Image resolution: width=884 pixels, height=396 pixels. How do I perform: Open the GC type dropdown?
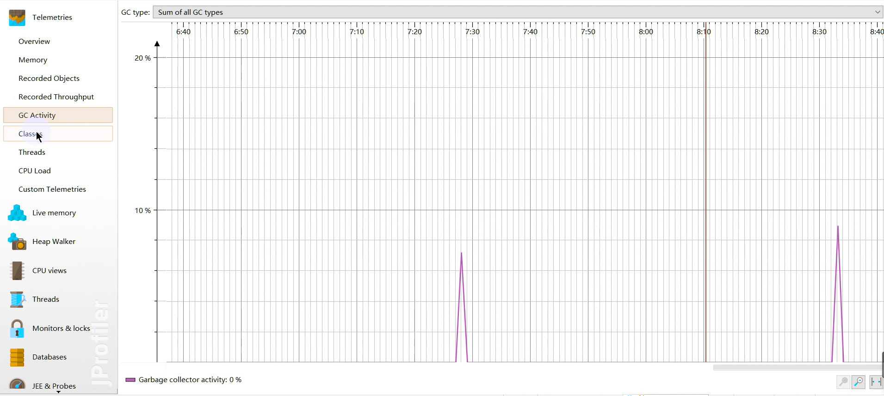click(517, 12)
